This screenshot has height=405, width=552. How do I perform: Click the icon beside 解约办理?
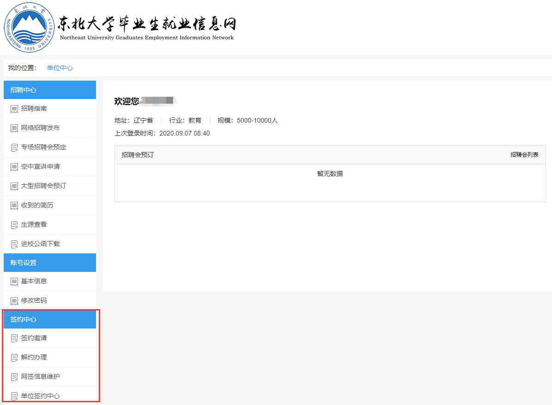pyautogui.click(x=14, y=358)
